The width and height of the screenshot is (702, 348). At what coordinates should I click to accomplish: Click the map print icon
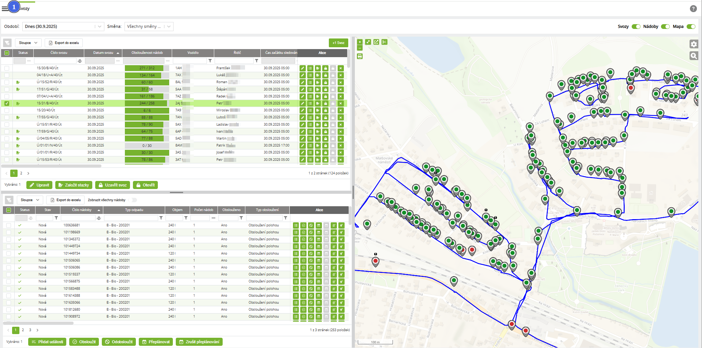(x=360, y=56)
